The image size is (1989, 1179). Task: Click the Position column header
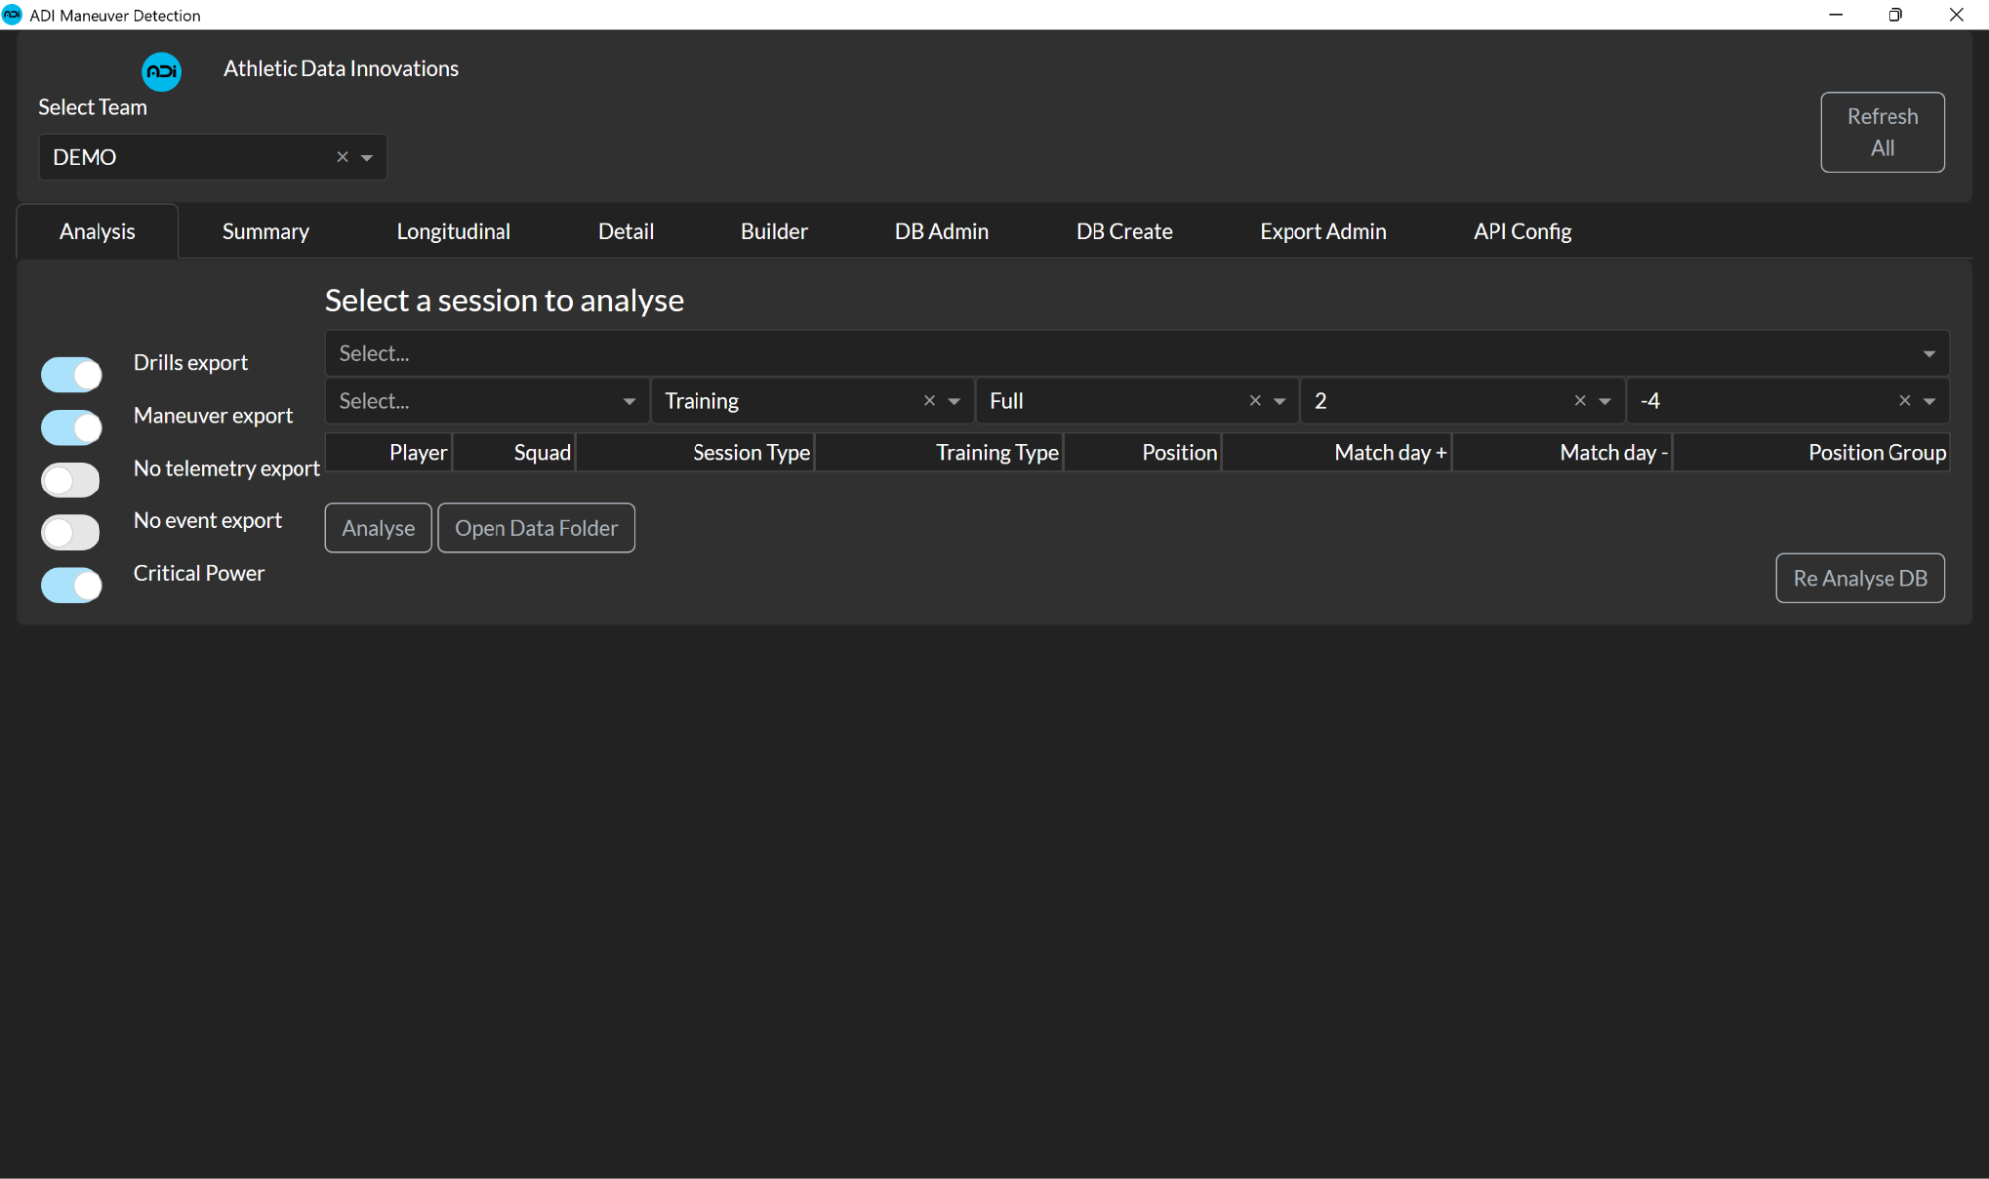1143,453
